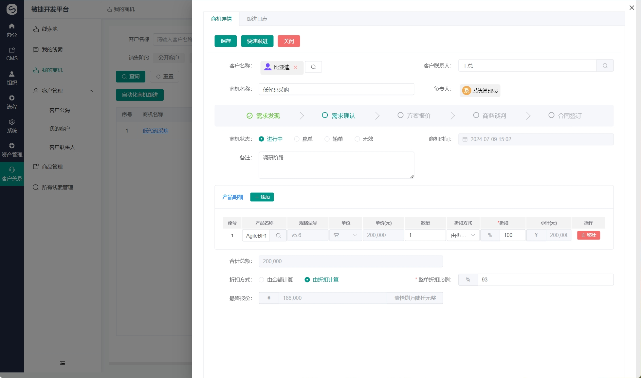Select the 无效 status radio button
The width and height of the screenshot is (641, 378).
pos(357,139)
